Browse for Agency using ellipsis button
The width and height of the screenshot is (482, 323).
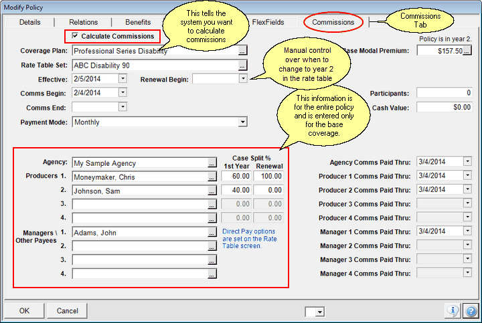click(x=212, y=163)
